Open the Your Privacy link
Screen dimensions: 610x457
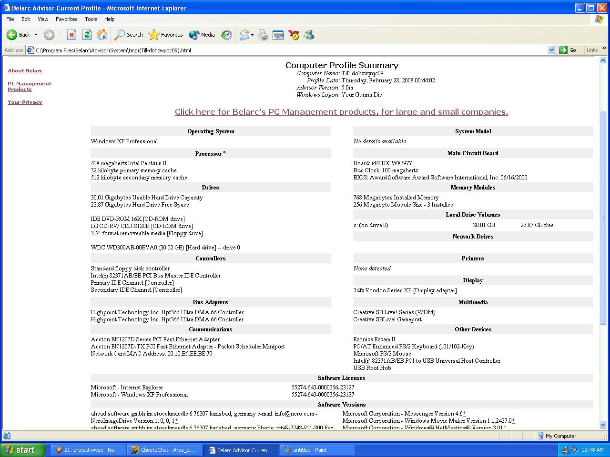tap(25, 102)
